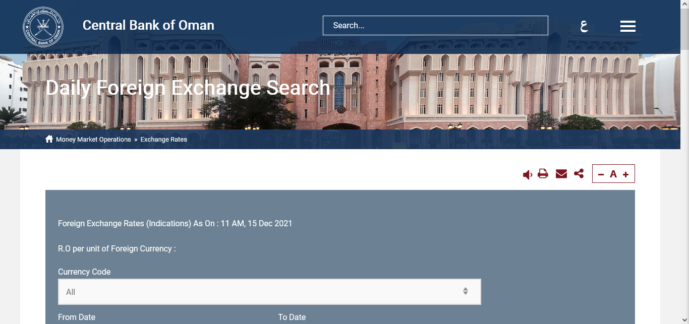Reset the font size with the A button
The width and height of the screenshot is (689, 324).
[613, 174]
